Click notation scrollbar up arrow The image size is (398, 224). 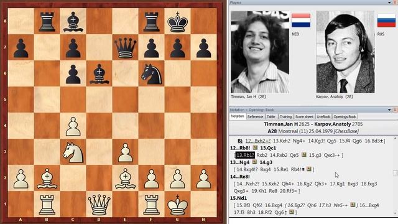[x=396, y=139]
